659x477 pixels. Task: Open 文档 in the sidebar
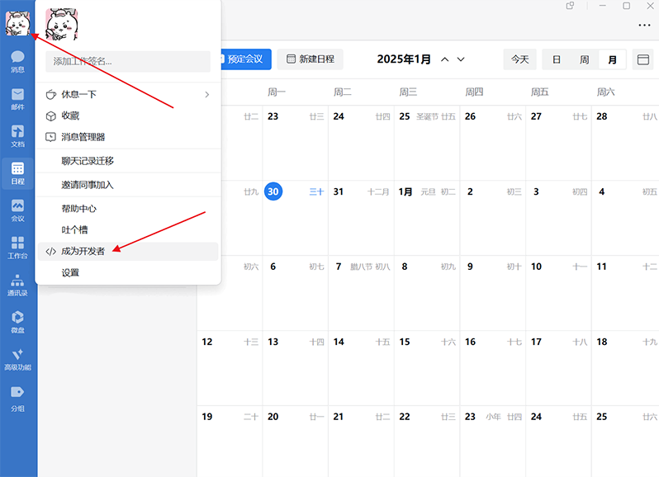[17, 136]
